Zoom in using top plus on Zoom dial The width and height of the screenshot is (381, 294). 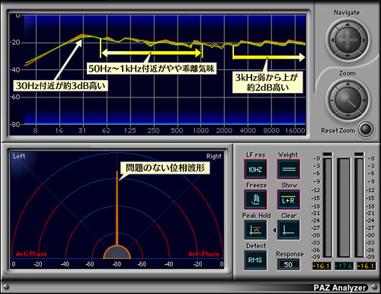point(347,85)
